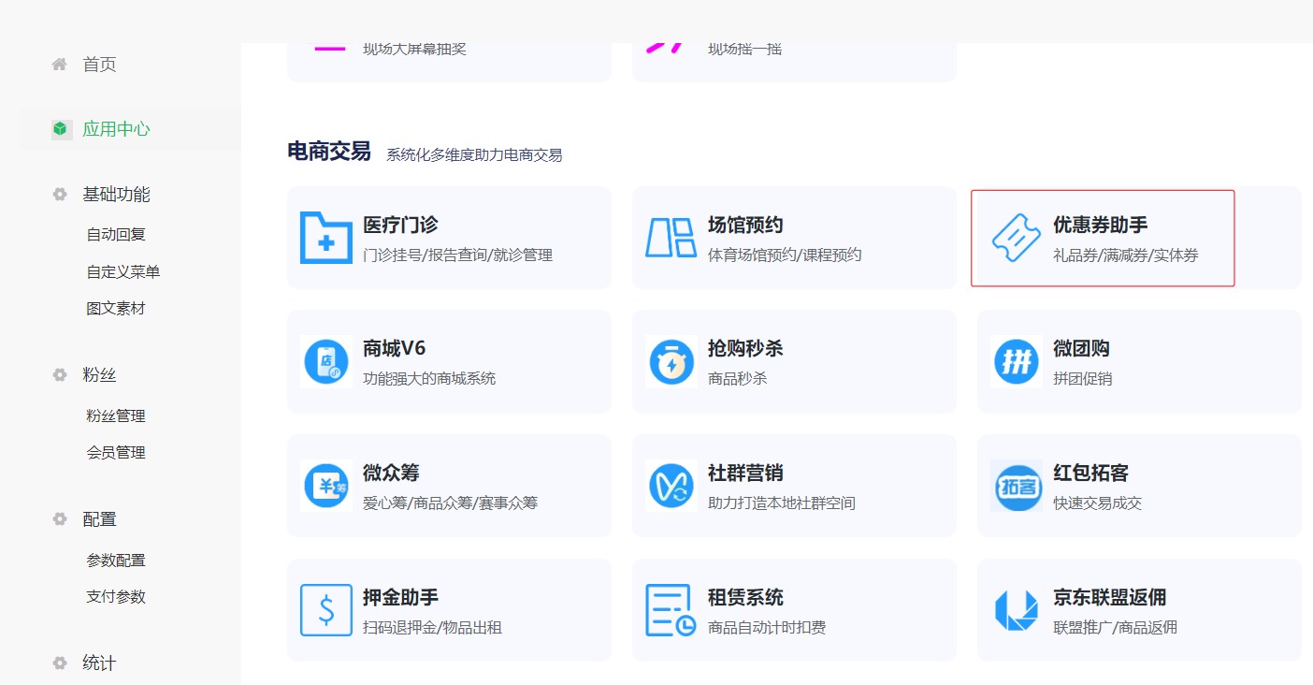
Task: Click the 快速交易成交 description
Action: coord(1097,503)
